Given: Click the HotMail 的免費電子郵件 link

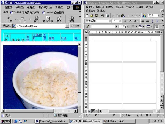Looking at the screenshot, I should (x=25, y=12).
